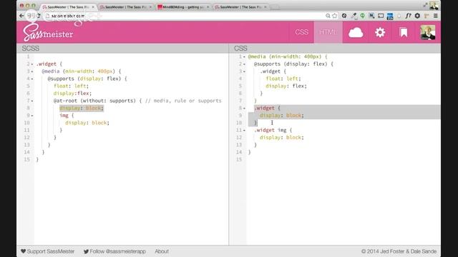Open the bookmark gists icon

pyautogui.click(x=404, y=32)
